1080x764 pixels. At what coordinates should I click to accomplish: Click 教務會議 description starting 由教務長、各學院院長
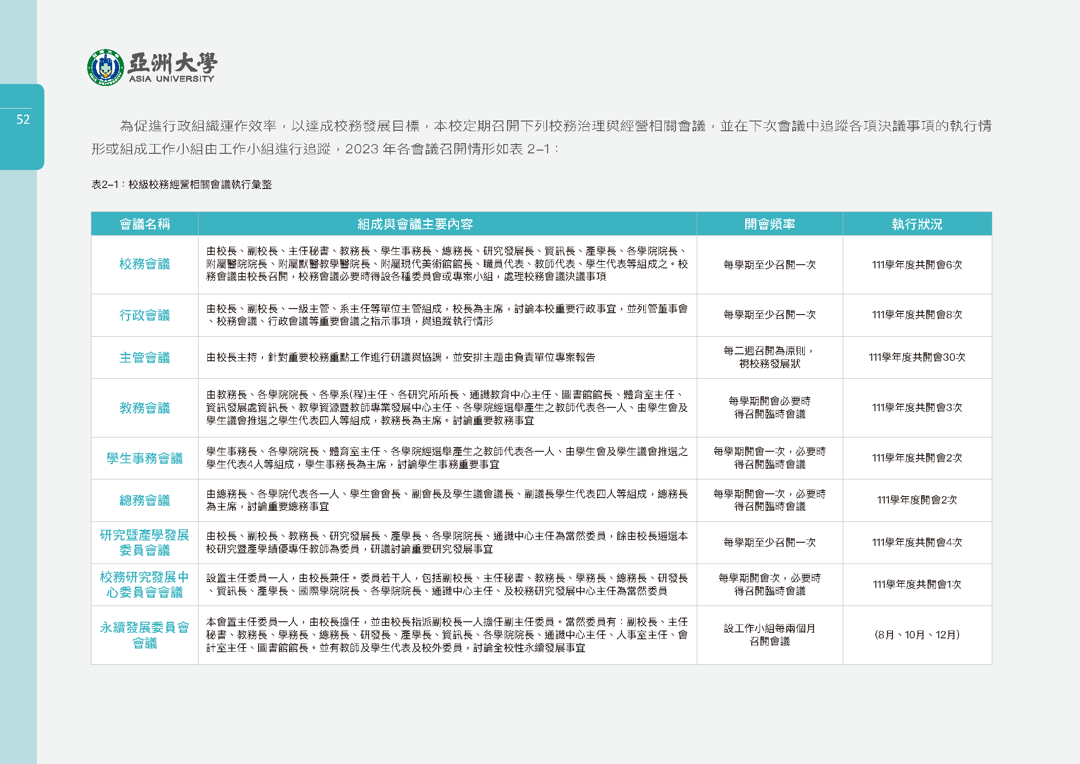tap(447, 407)
